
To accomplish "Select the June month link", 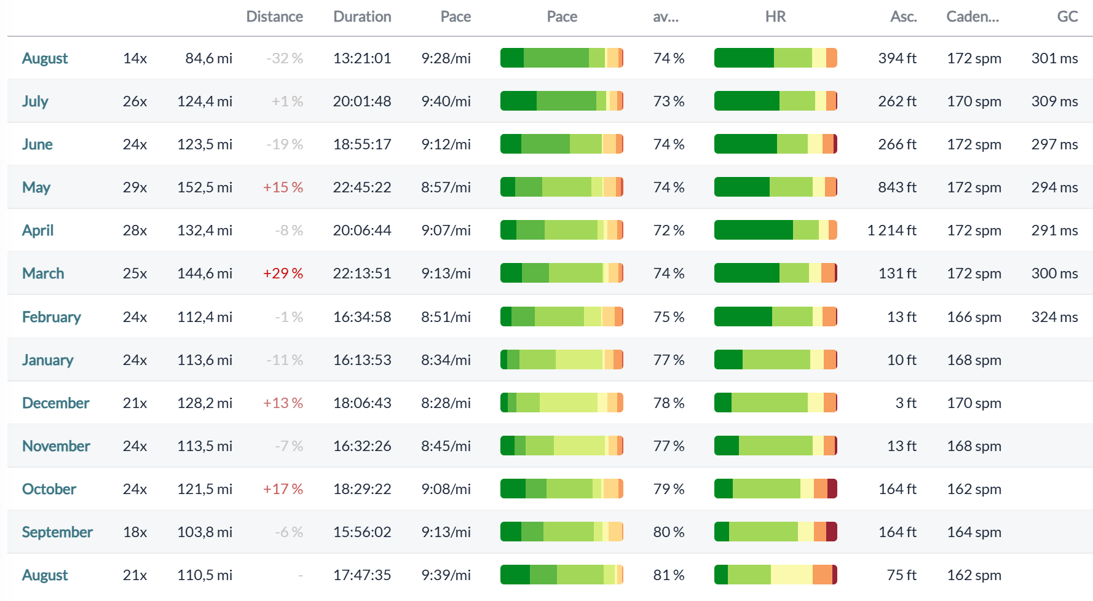I will (x=37, y=144).
